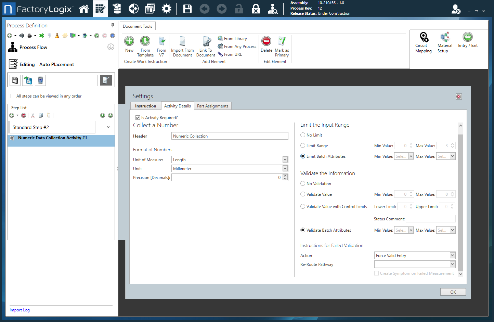The width and height of the screenshot is (494, 322).
Task: Open the Re-Route Pathway dropdown
Action: click(452, 264)
